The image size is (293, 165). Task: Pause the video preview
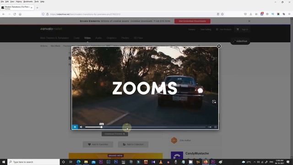[x=75, y=127]
